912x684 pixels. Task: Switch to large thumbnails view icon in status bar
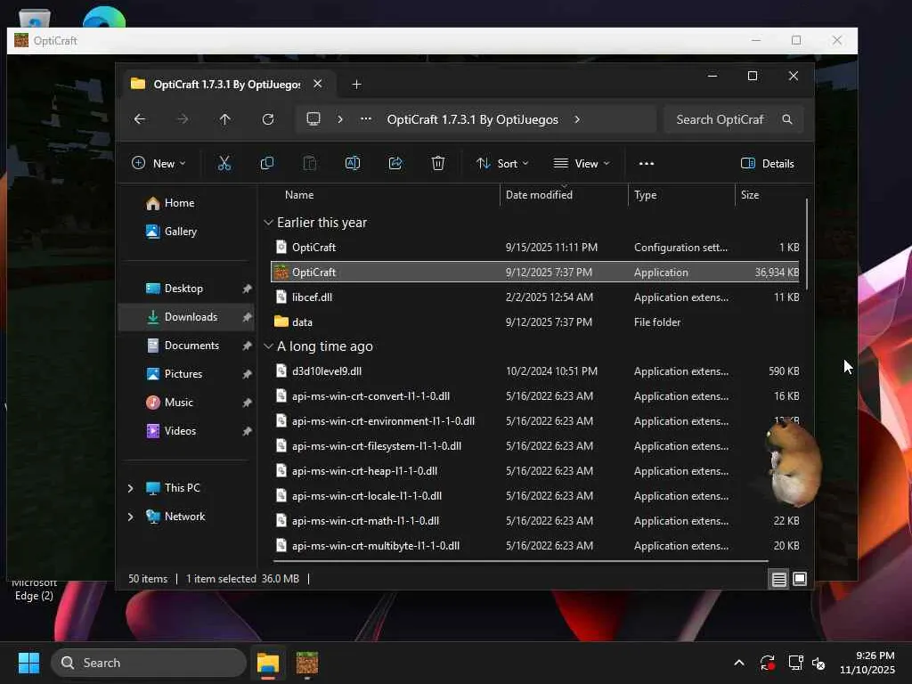click(800, 579)
